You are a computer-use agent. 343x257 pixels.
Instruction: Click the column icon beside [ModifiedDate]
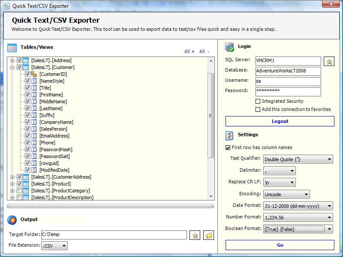pos(34,170)
